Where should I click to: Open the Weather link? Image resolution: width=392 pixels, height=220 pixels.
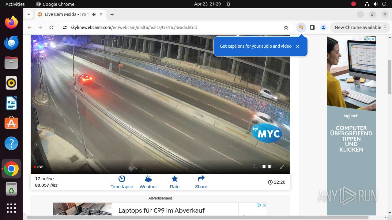pos(148,182)
